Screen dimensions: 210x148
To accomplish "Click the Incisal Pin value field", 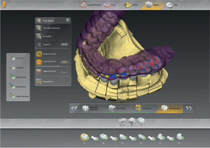I will pyautogui.click(x=64, y=44).
